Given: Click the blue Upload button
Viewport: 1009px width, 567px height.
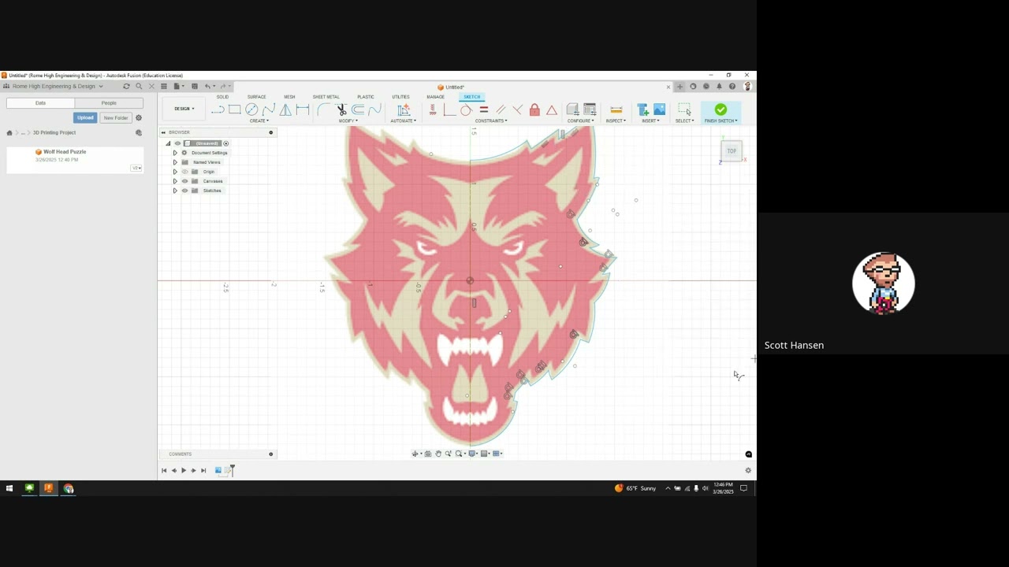Looking at the screenshot, I should coord(85,117).
